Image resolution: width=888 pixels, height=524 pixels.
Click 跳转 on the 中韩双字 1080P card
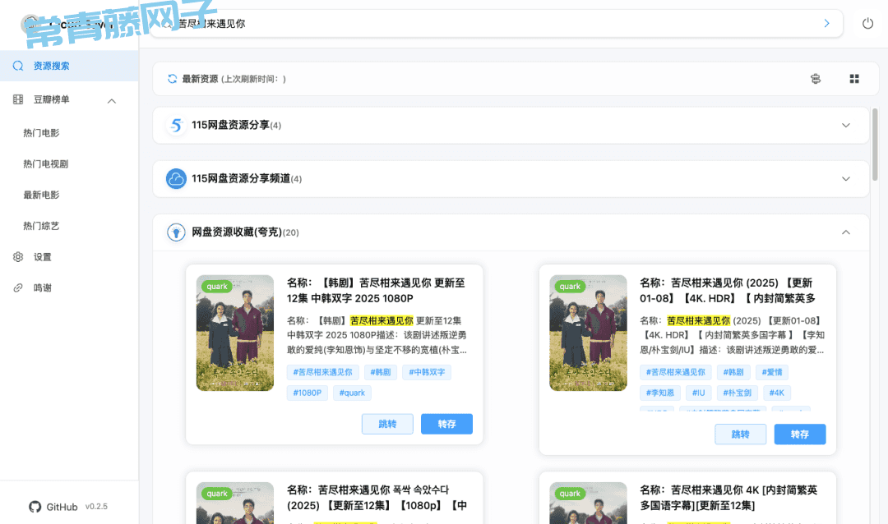pyautogui.click(x=387, y=424)
